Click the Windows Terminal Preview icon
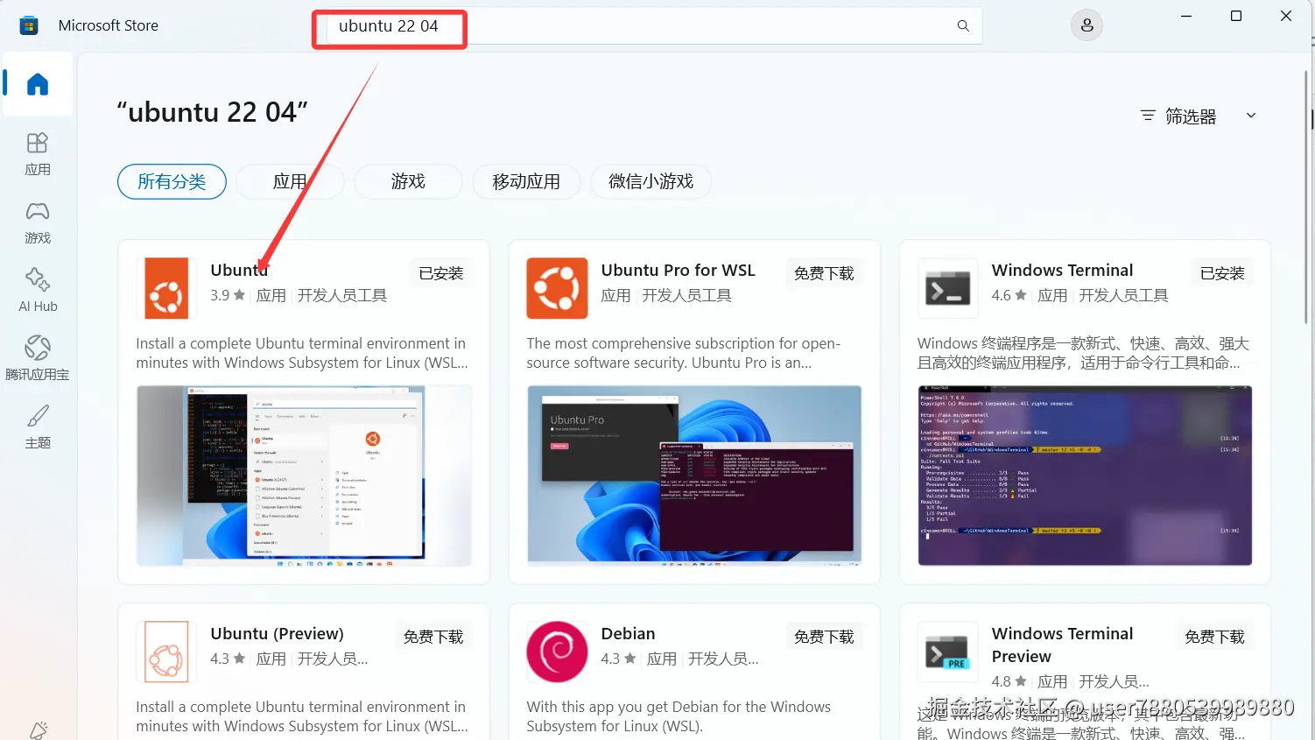Viewport: 1315px width, 740px height. click(947, 652)
